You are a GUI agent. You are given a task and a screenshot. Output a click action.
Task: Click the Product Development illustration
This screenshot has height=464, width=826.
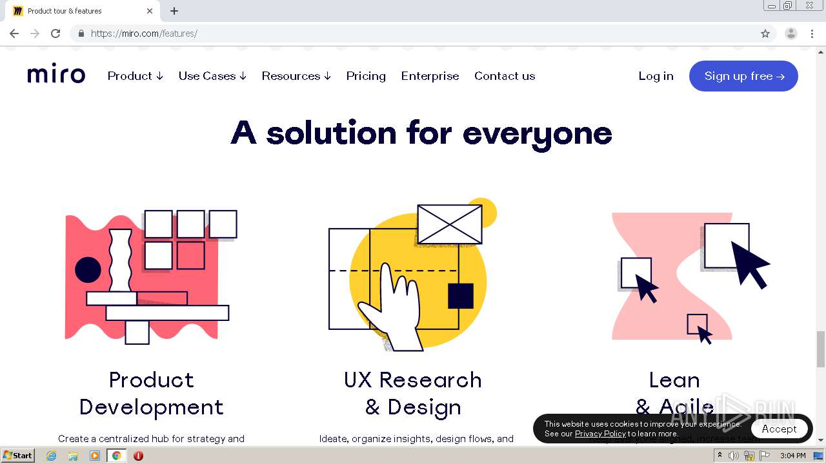[151, 277]
